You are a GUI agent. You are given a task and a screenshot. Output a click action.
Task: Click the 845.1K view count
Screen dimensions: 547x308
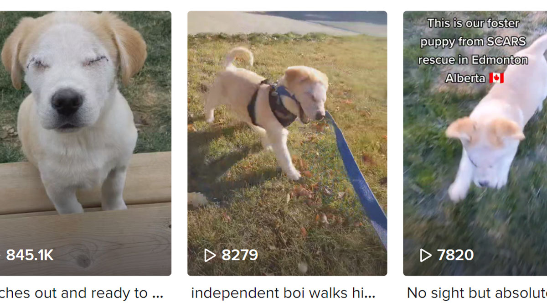pos(30,255)
